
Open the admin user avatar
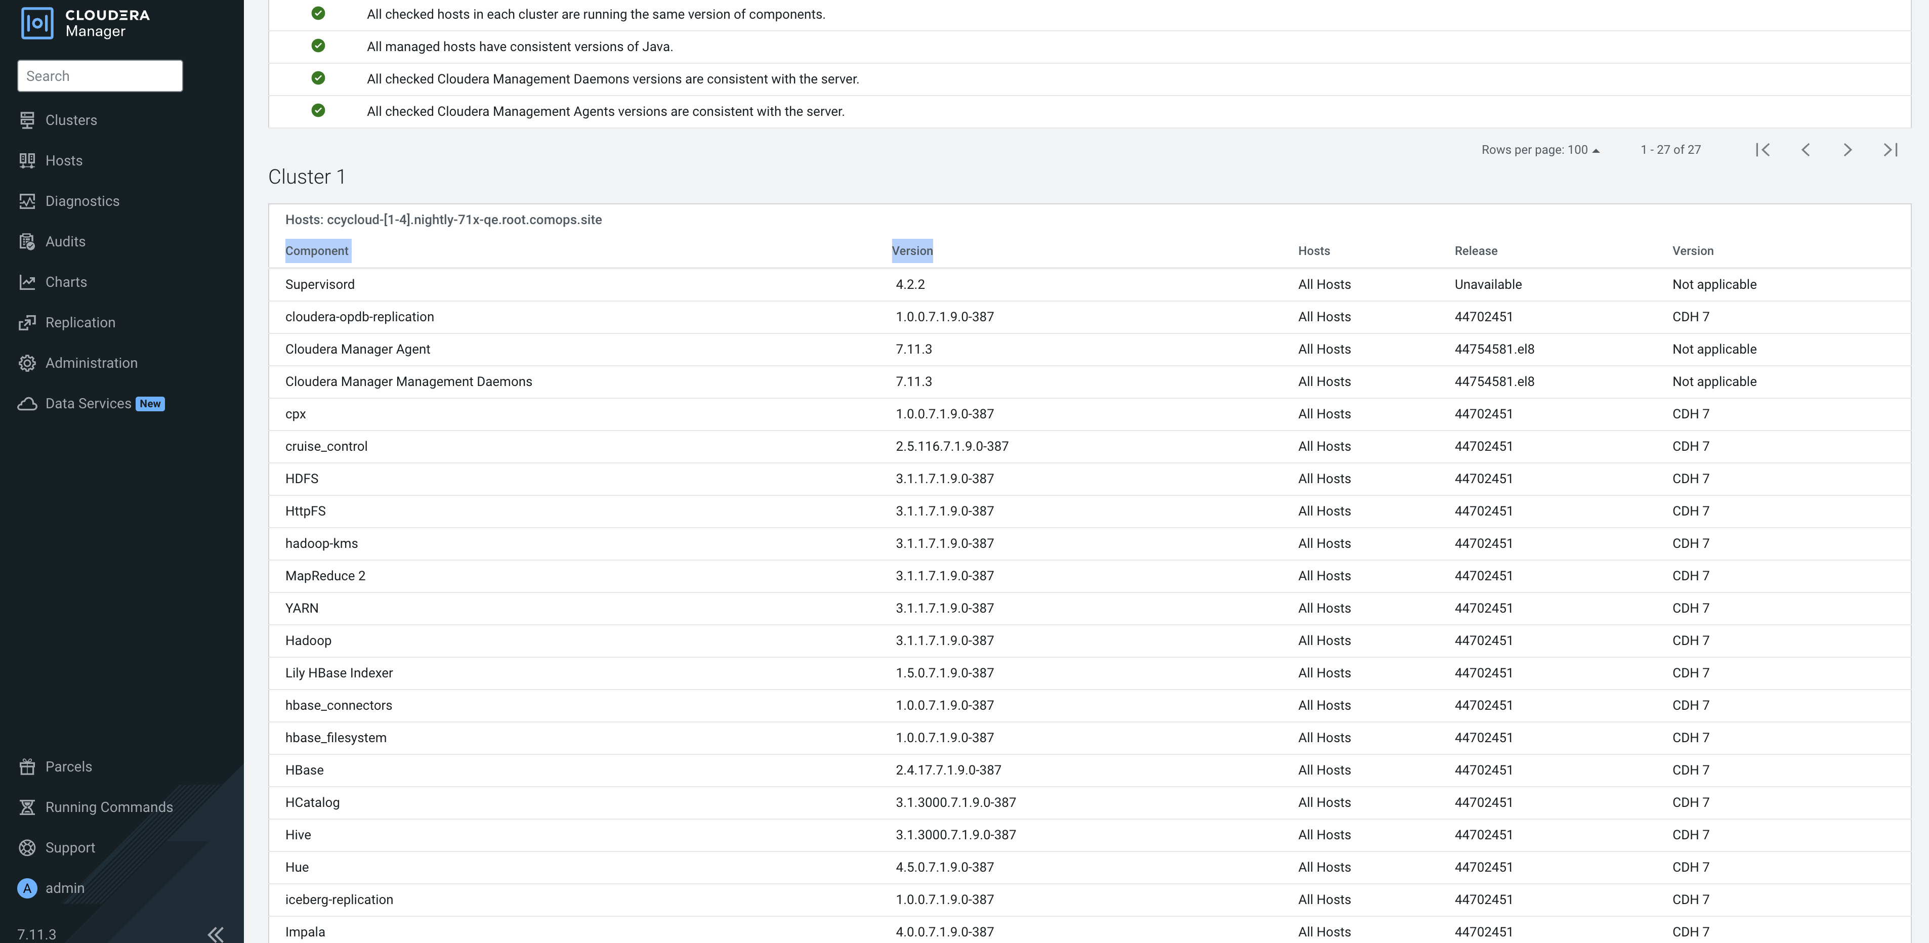(x=27, y=888)
